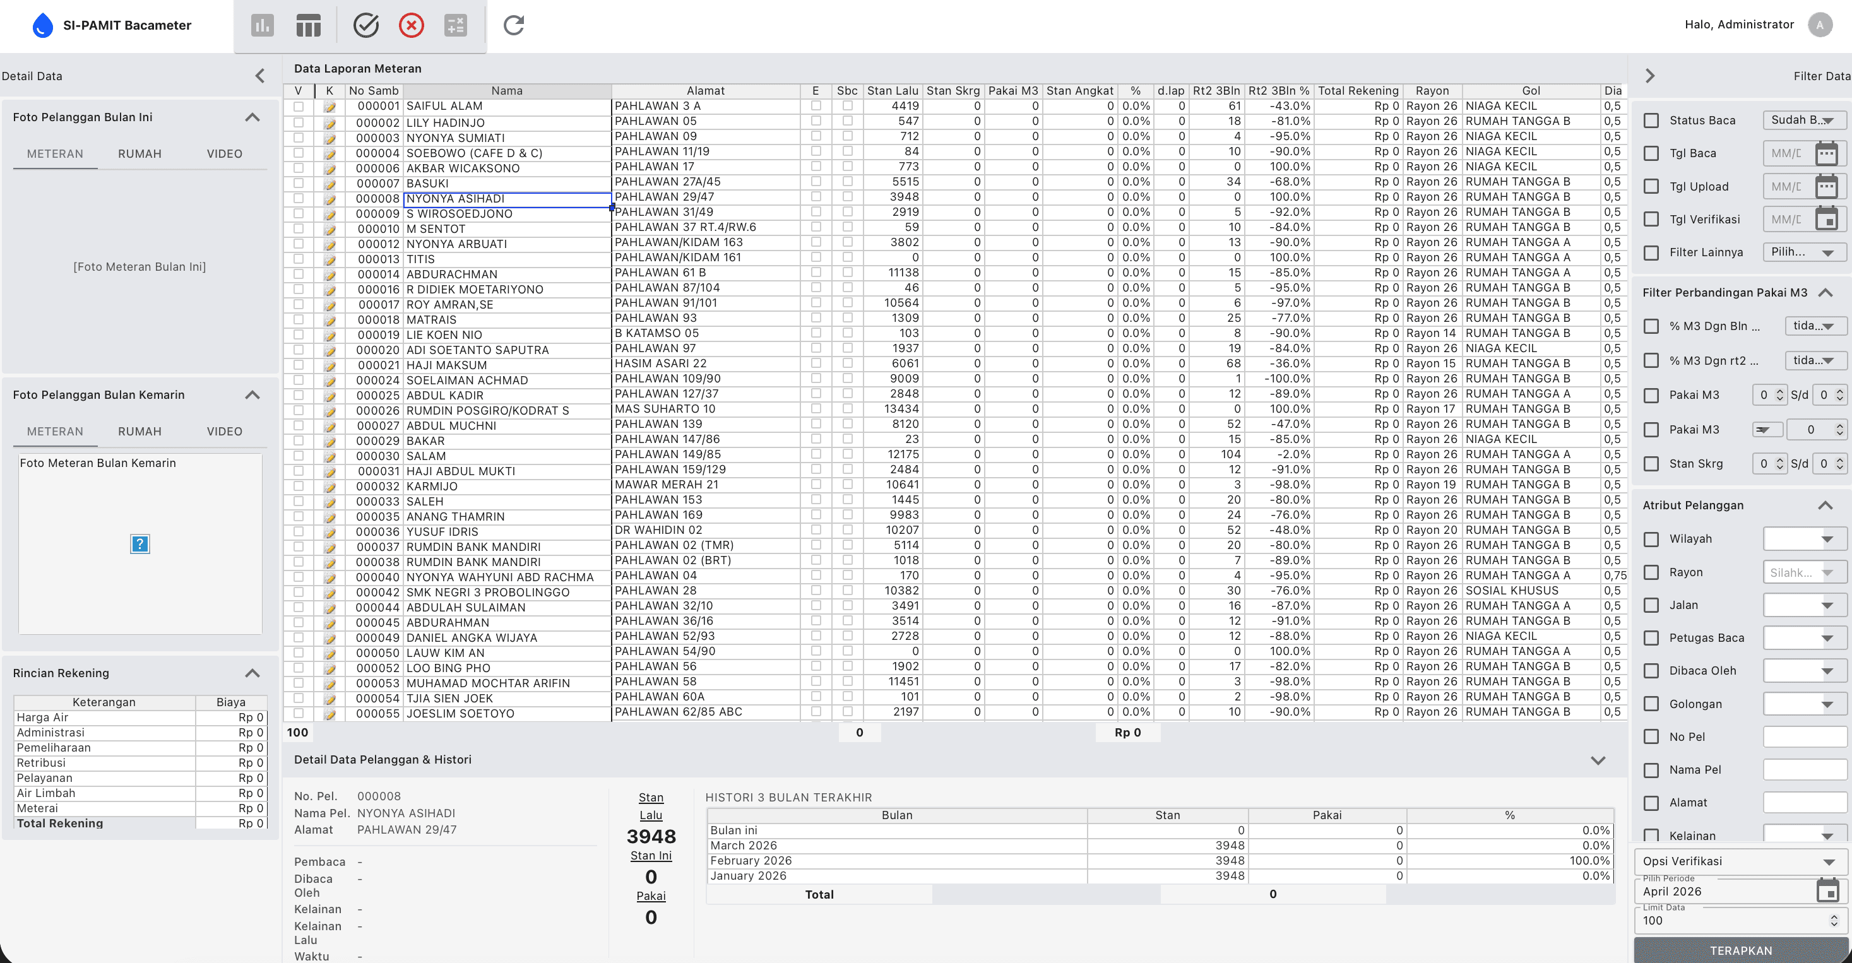Enable the Status Baca filter checkbox
The height and width of the screenshot is (963, 1852).
[1651, 120]
